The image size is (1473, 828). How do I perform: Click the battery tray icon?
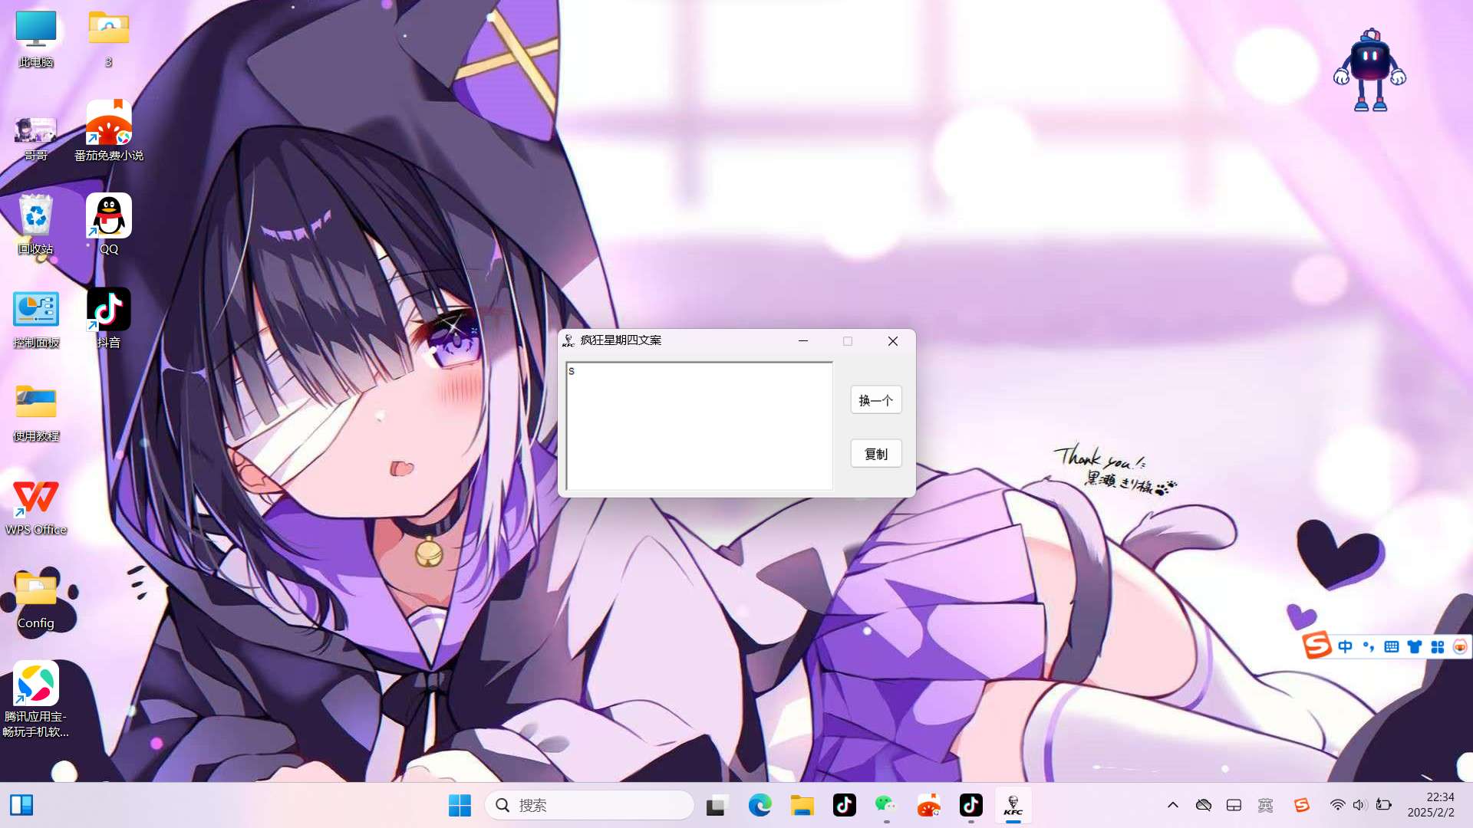[1384, 805]
